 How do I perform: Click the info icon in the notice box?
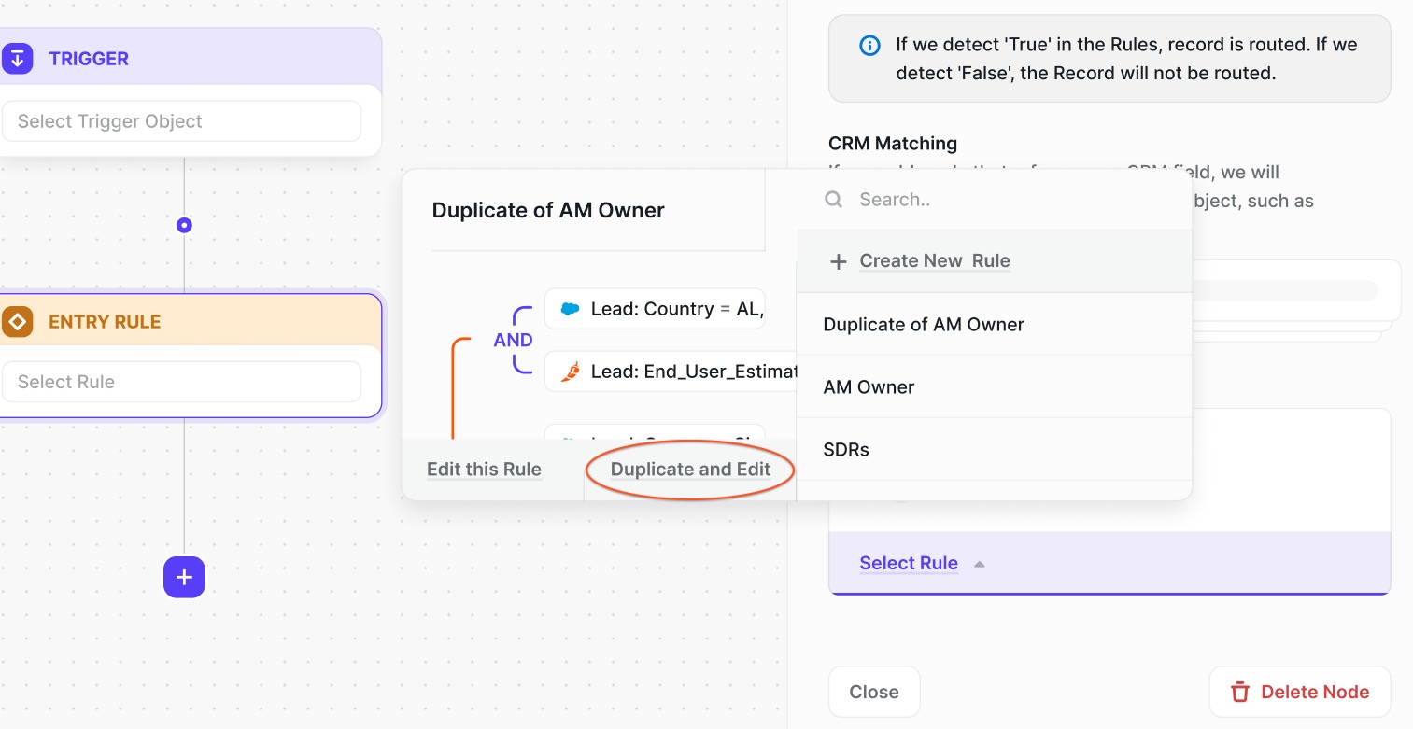(869, 46)
